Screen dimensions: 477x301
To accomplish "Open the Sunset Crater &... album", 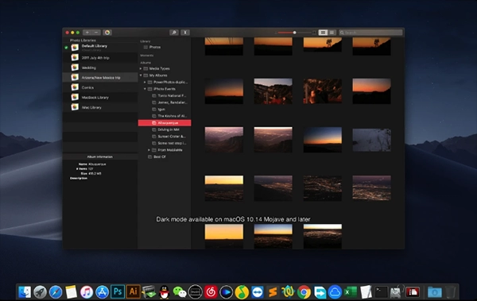I will point(165,137).
